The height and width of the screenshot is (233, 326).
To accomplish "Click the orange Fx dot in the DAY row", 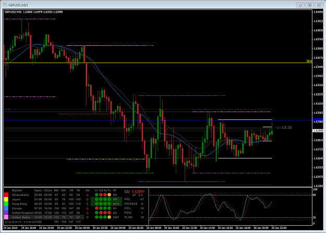I will [x=109, y=217].
